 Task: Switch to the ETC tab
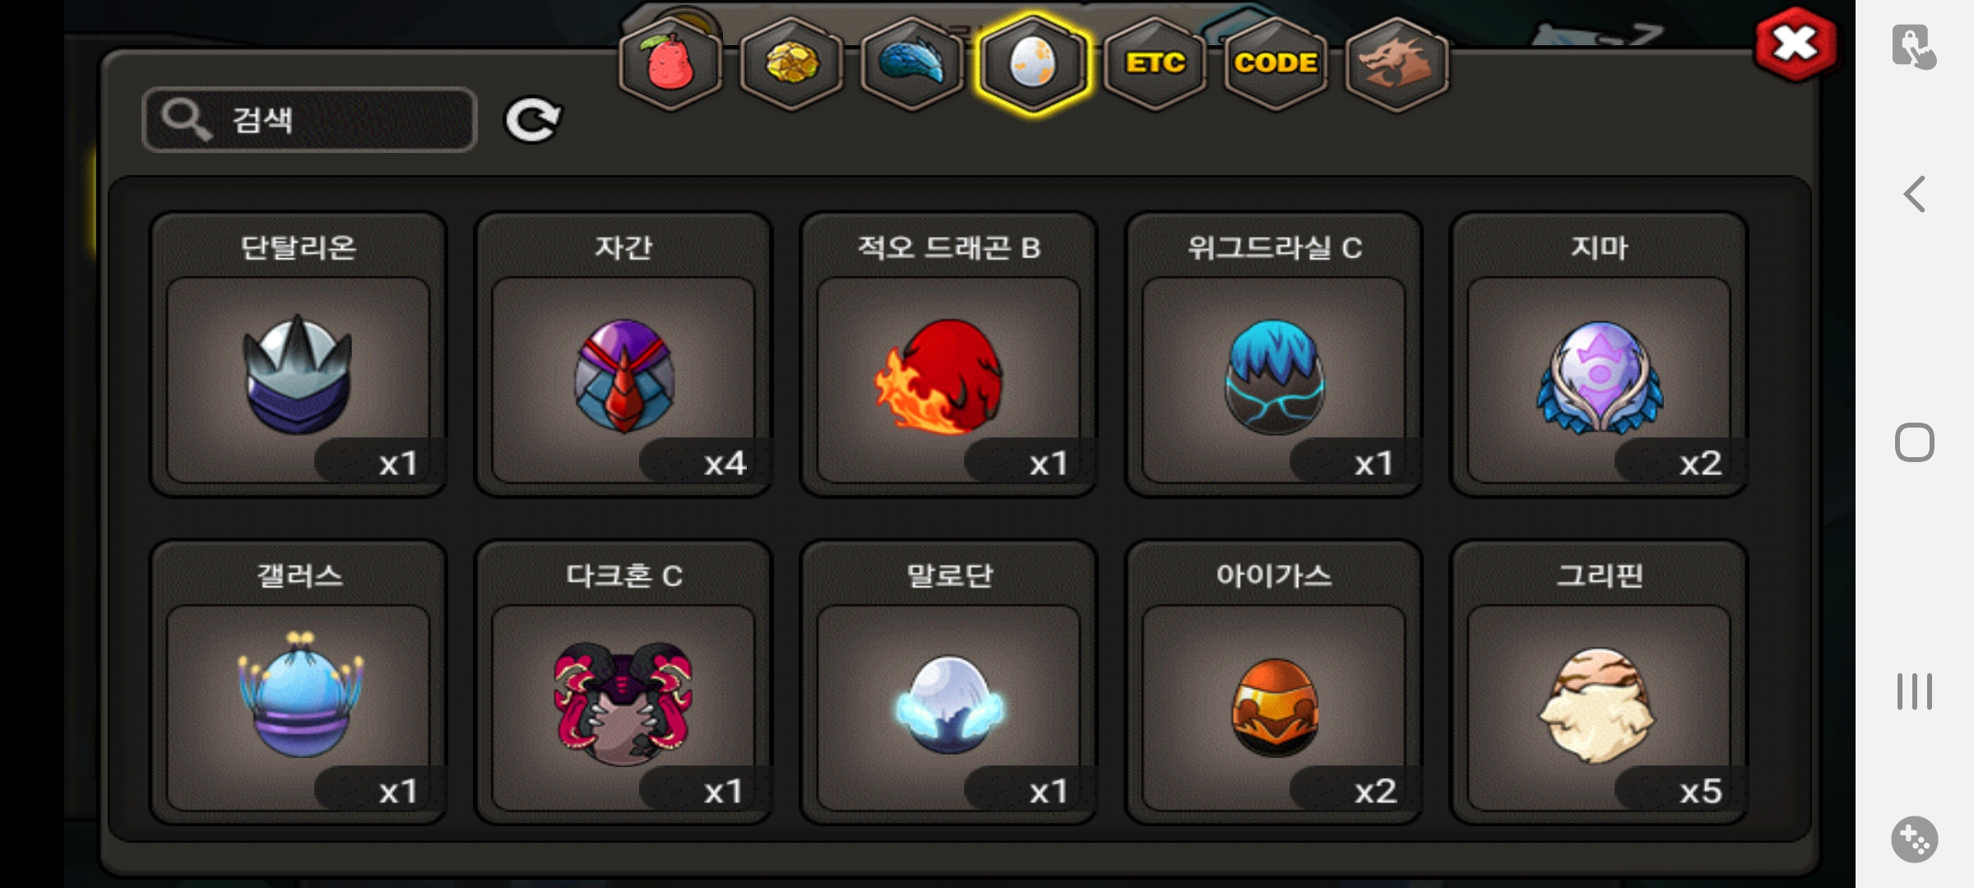point(1155,63)
